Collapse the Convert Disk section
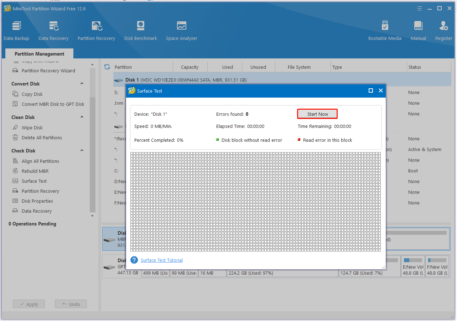457x322 pixels. [82, 84]
